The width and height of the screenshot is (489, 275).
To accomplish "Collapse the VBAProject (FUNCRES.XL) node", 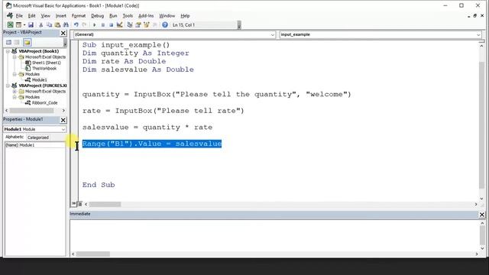I will coord(8,86).
